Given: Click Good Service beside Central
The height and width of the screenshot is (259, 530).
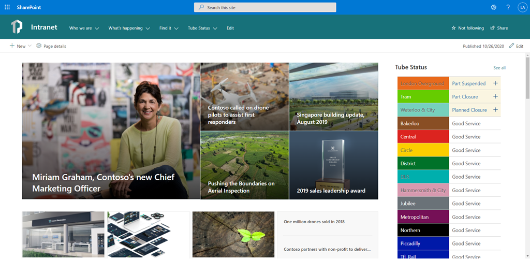Looking at the screenshot, I should coord(466,137).
